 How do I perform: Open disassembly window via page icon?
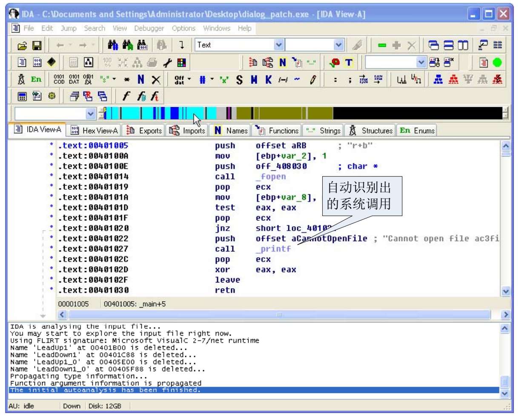pos(22,63)
